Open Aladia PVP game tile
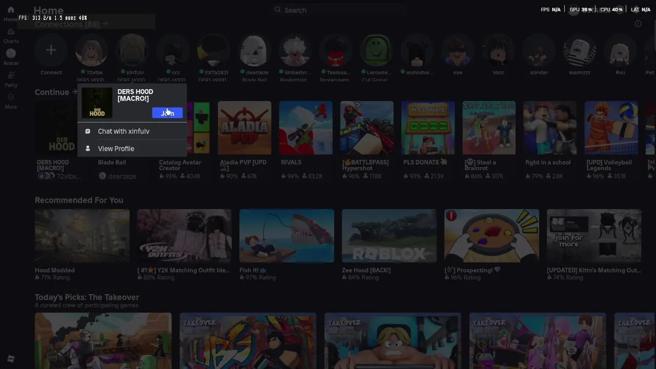This screenshot has width=656, height=369. tap(244, 128)
